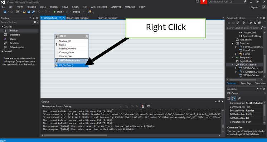Click Clear All icon in Output panel
This screenshot has height=142, width=267.
point(143,106)
